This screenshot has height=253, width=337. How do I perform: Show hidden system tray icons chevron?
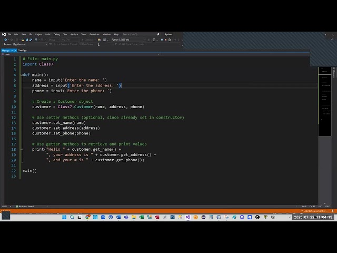point(290,217)
